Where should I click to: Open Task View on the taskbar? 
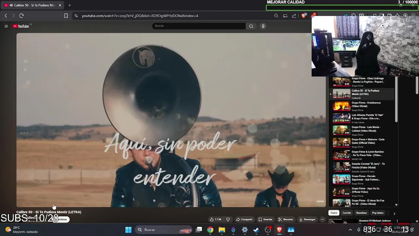[x=199, y=230]
